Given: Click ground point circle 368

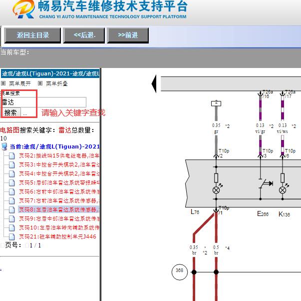Looking at the screenshot, I should pyautogui.click(x=180, y=272).
